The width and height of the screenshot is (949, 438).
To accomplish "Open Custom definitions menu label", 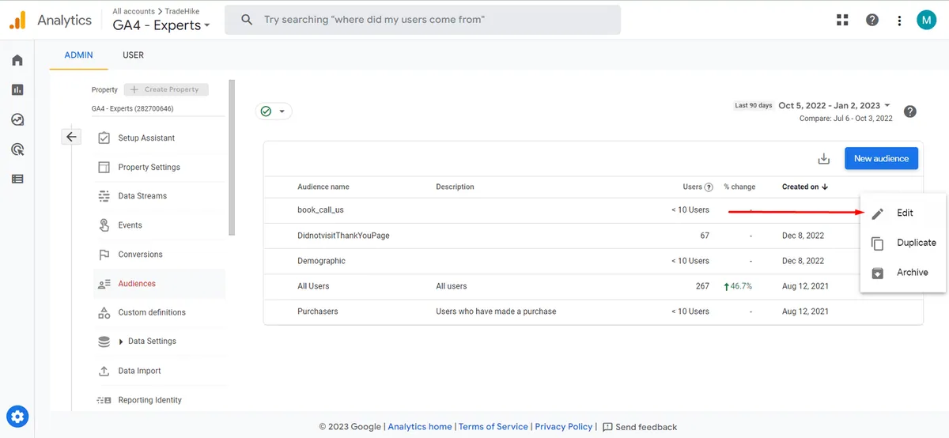I will pos(152,313).
